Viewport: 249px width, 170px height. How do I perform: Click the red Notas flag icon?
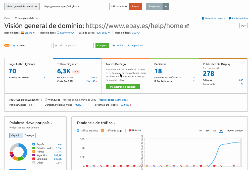click(x=130, y=131)
